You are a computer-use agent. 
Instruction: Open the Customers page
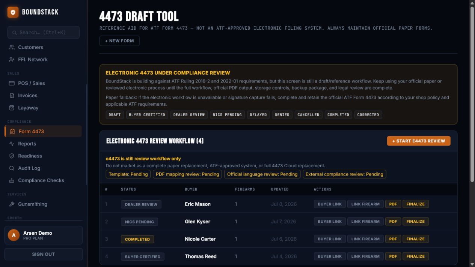pos(43,47)
